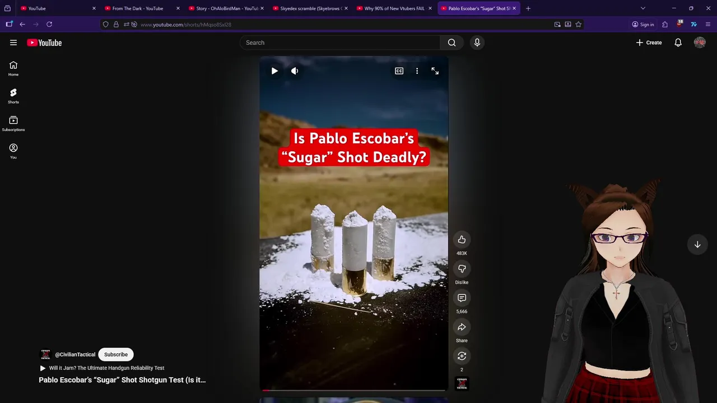Click the Short's title Pablo Escobar's Sugar Shot
Image resolution: width=717 pixels, height=403 pixels.
(122, 380)
